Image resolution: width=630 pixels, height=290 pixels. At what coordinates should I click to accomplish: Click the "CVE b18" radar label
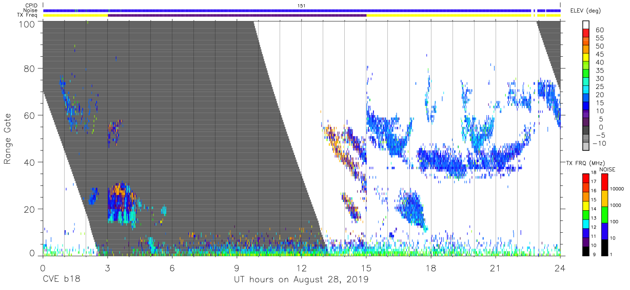point(62,279)
